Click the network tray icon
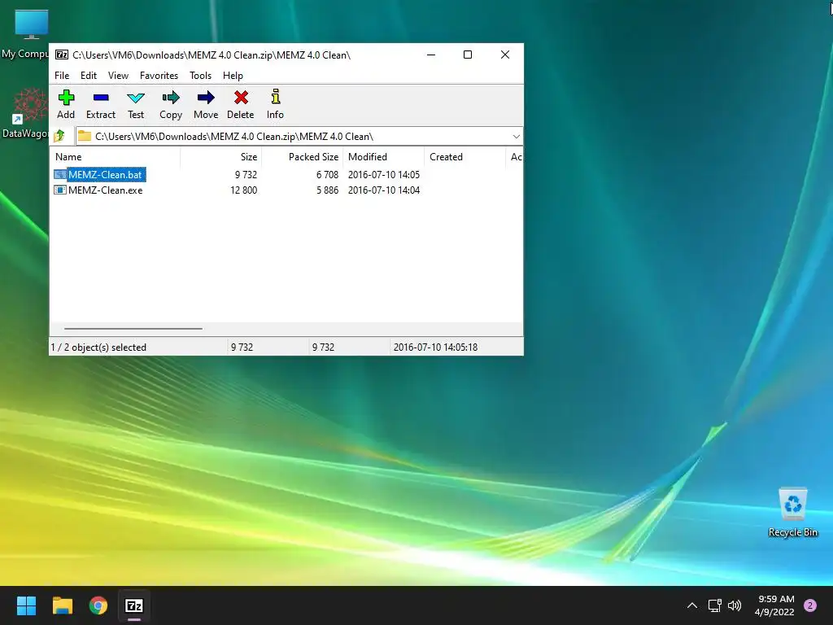 click(x=714, y=605)
